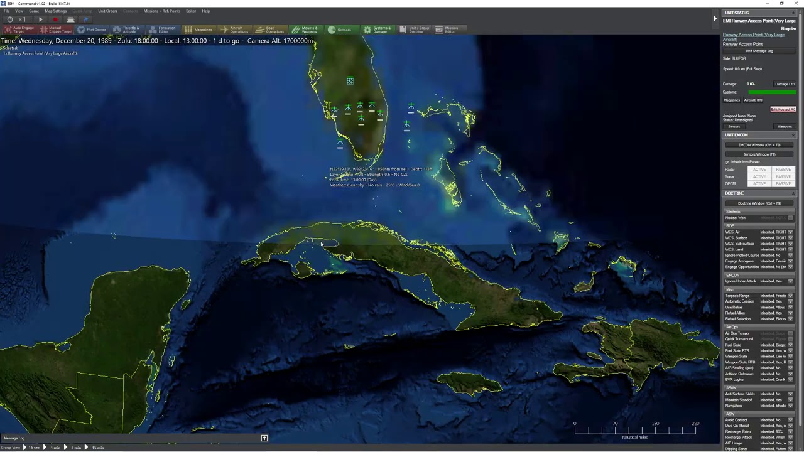Screen dimensions: 804x452
Task: Open the View menu
Action: (19, 11)
